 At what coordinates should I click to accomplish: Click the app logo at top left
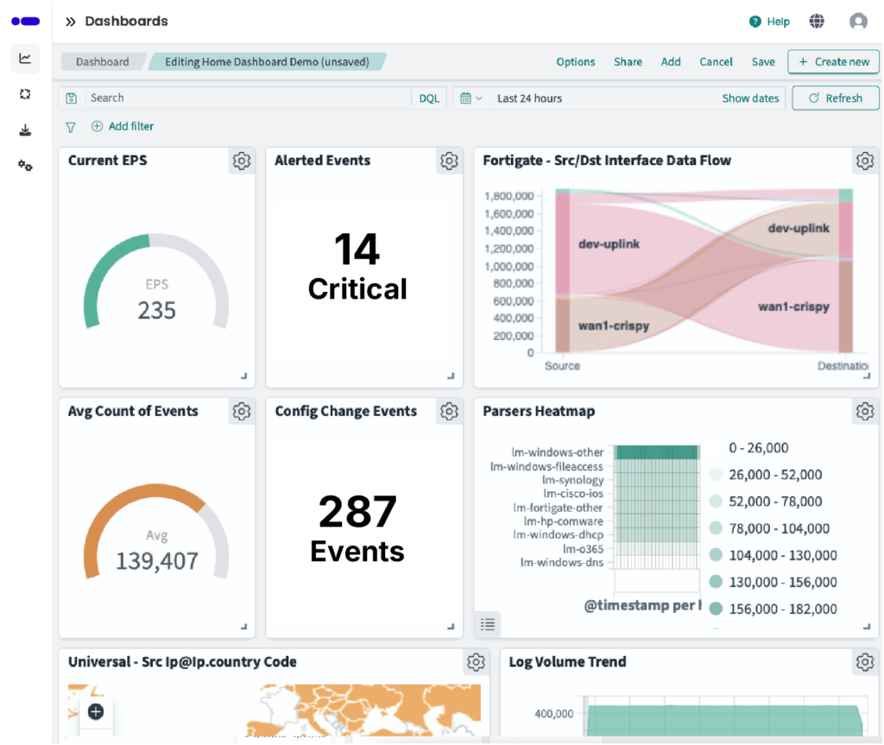point(25,22)
